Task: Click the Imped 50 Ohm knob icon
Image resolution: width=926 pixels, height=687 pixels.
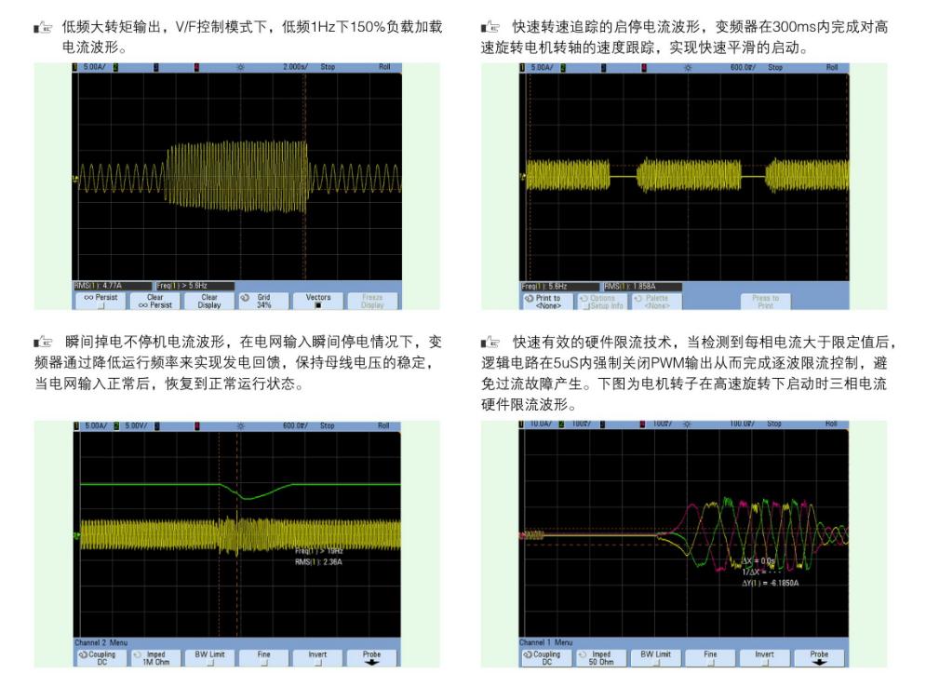Action: click(583, 654)
